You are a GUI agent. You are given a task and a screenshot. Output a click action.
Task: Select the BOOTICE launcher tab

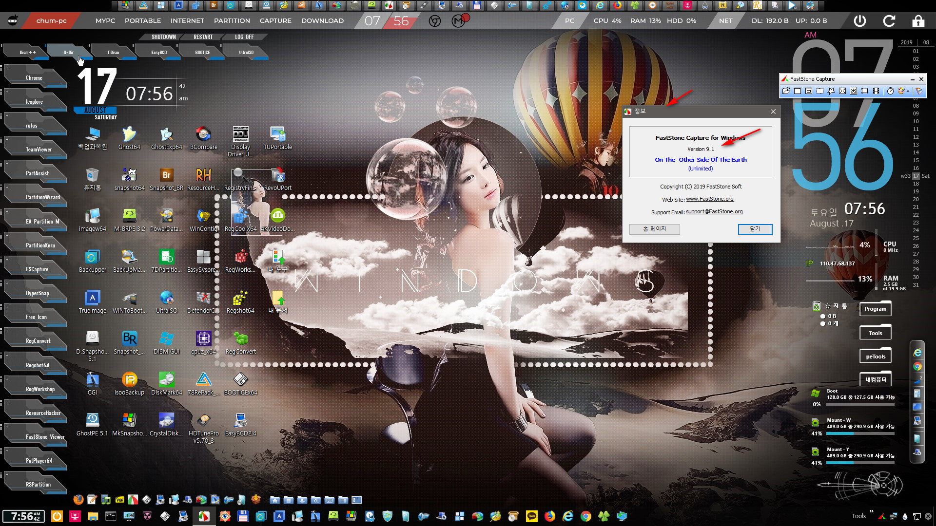coord(203,52)
